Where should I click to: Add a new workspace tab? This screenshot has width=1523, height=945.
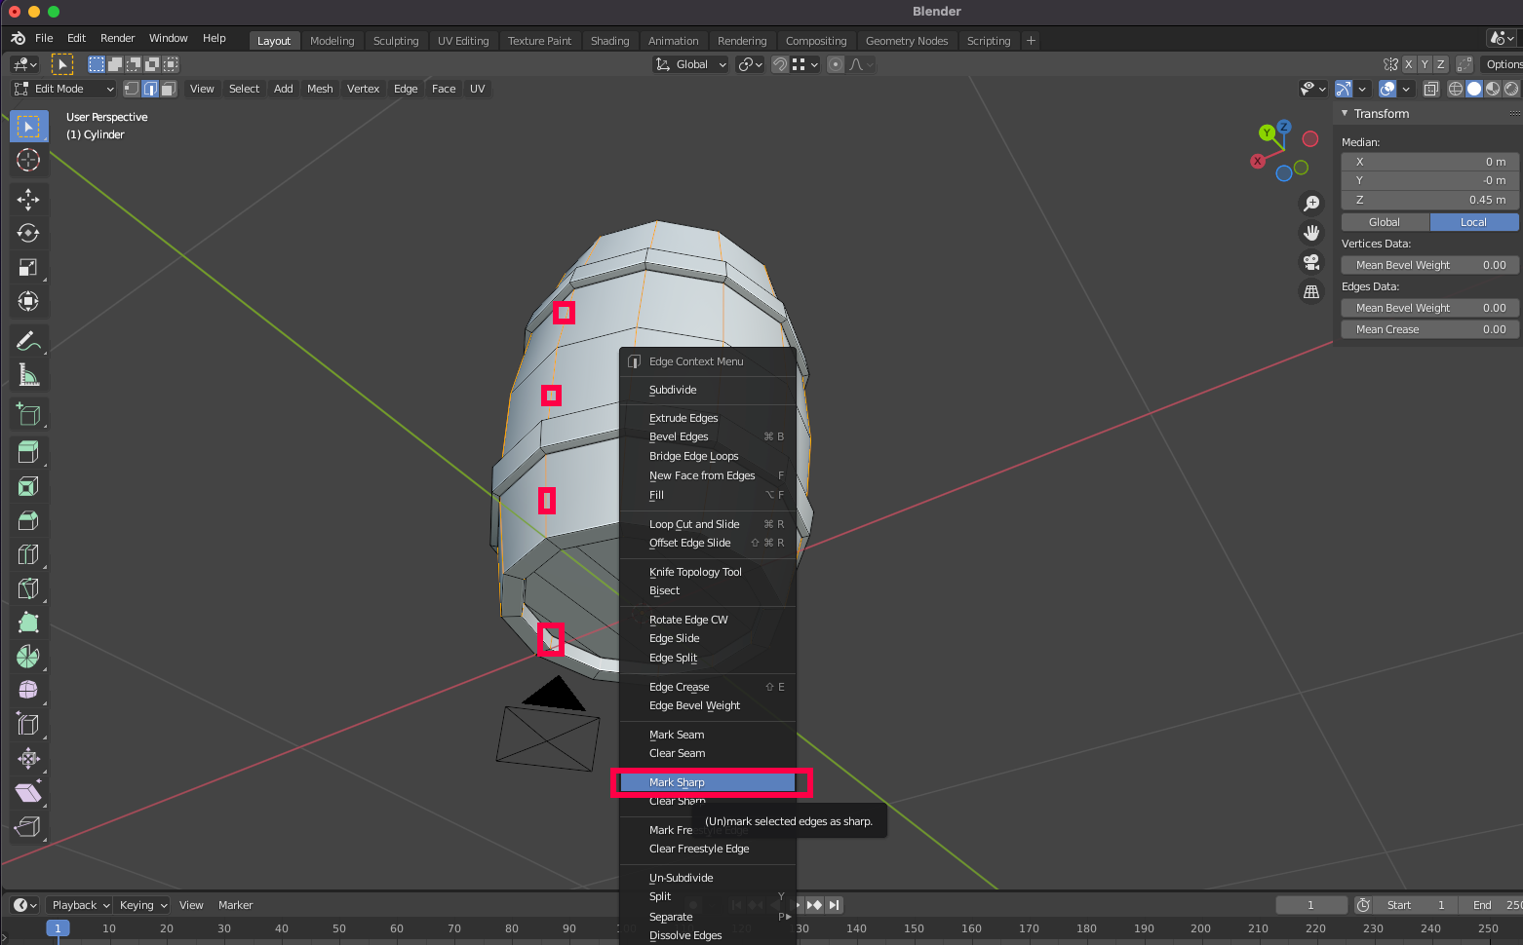1031,41
